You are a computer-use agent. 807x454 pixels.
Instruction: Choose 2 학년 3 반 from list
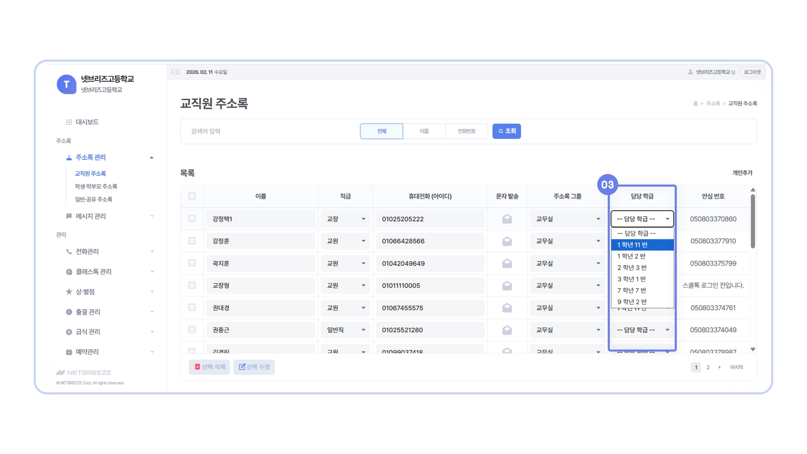click(x=632, y=268)
